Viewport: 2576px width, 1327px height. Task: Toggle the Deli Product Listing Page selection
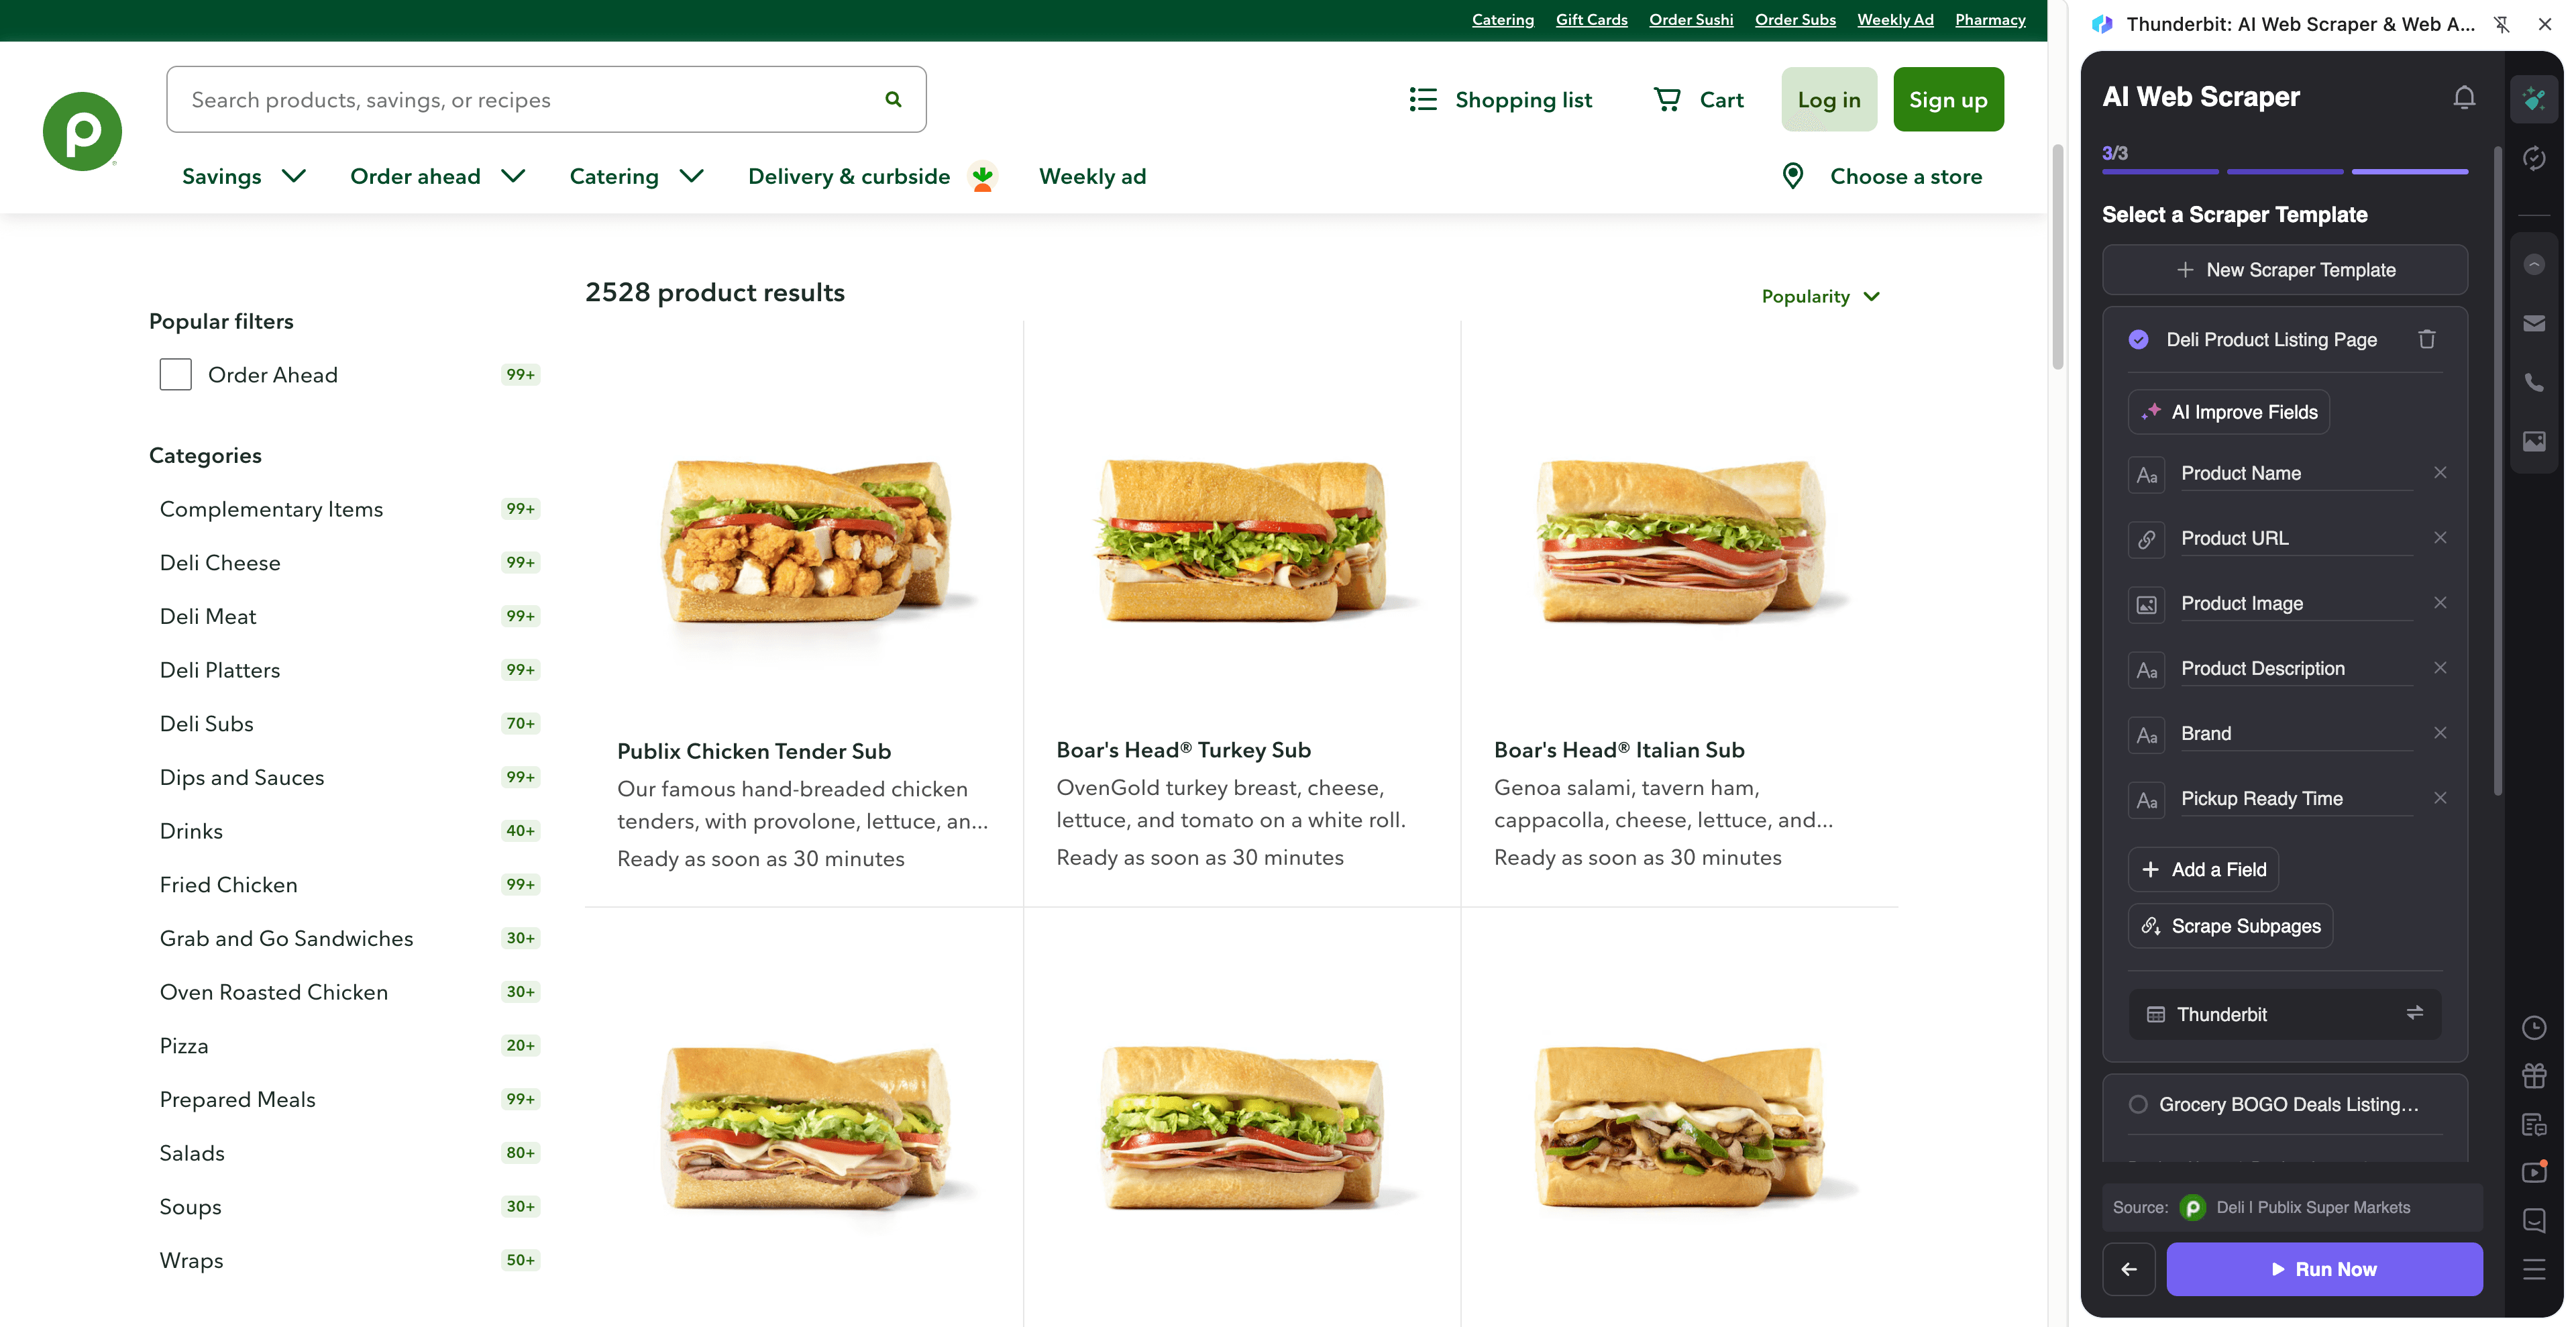[2139, 340]
